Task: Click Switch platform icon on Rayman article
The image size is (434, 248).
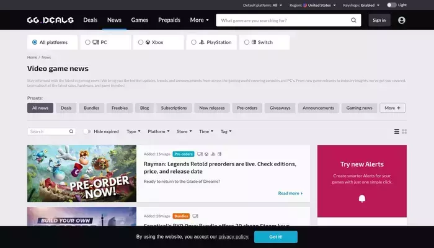Action: (x=219, y=154)
